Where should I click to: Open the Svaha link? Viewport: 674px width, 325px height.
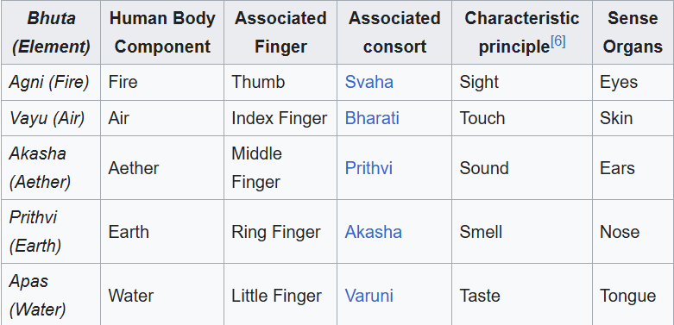click(x=368, y=82)
